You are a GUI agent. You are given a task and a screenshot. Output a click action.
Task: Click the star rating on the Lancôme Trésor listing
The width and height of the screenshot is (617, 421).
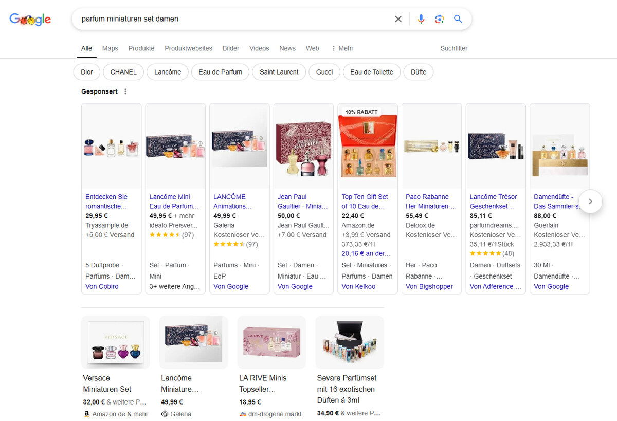[x=485, y=253]
